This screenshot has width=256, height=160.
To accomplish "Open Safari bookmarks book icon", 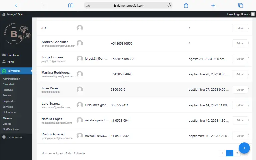I will point(70,5).
